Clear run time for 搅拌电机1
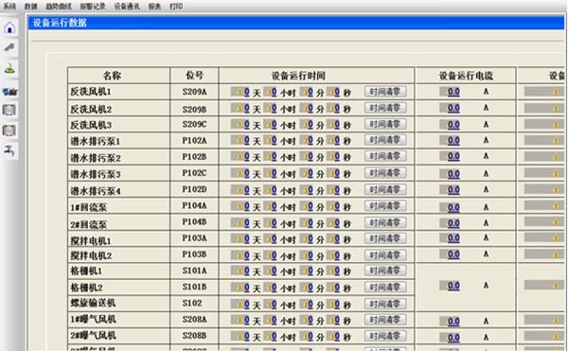The width and height of the screenshot is (568, 351). 385,238
